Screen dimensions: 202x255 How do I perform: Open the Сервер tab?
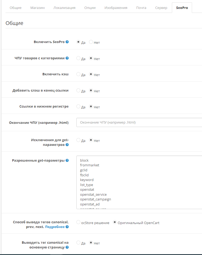point(161,8)
